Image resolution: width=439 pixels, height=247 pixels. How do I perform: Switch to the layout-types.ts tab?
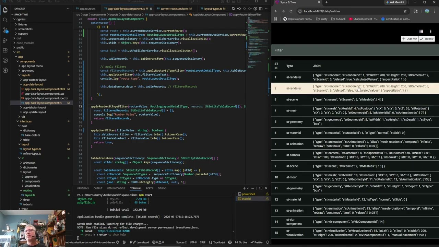tap(213, 9)
